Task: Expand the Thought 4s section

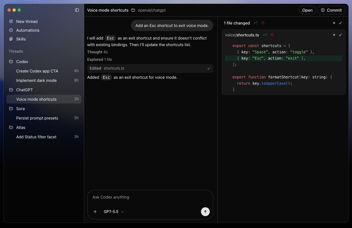Action: 97,52
